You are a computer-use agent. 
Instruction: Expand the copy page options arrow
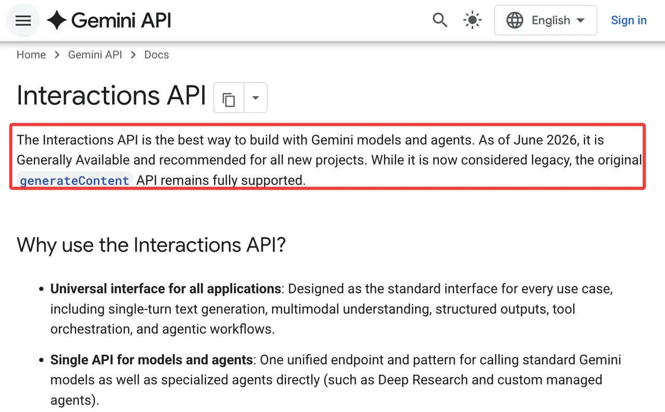pyautogui.click(x=256, y=98)
